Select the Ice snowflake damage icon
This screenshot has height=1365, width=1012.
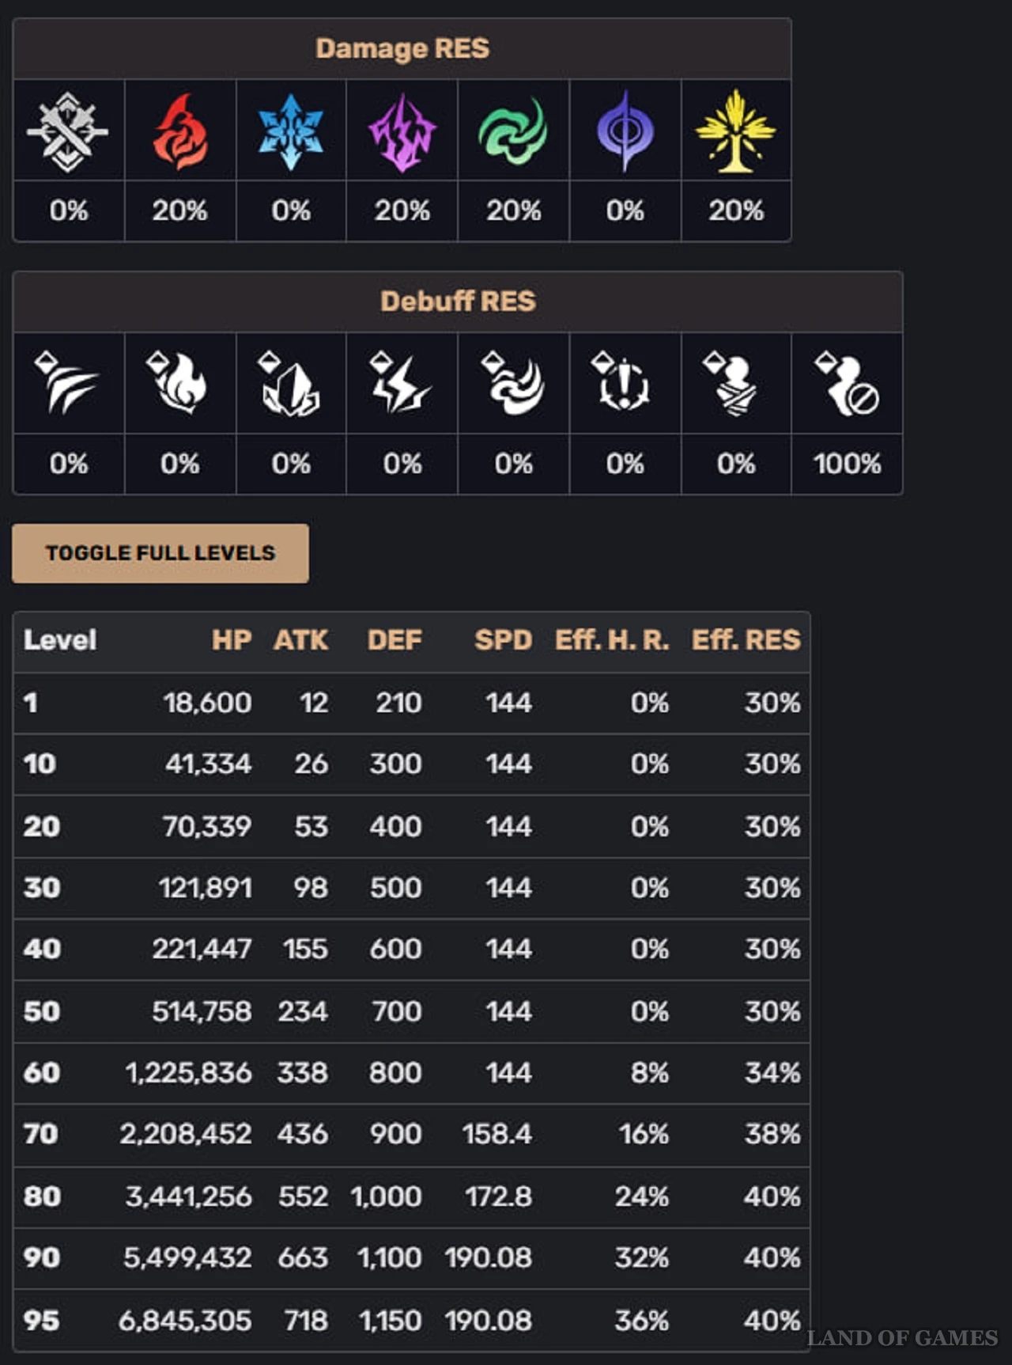pos(291,131)
